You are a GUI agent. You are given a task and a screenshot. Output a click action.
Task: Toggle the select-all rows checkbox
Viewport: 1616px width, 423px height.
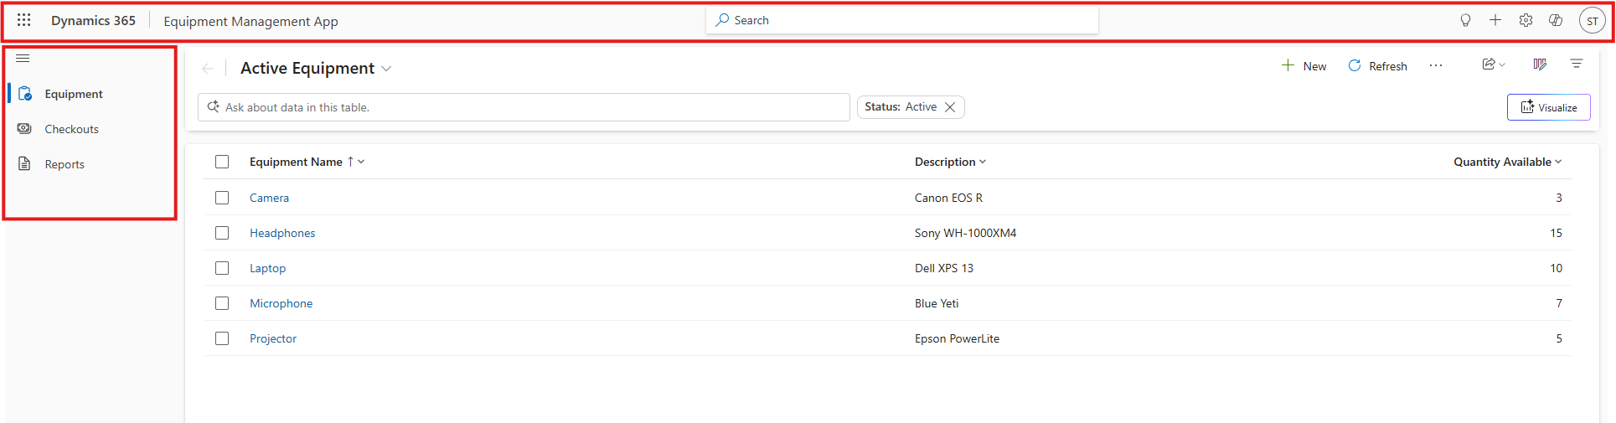tap(222, 162)
